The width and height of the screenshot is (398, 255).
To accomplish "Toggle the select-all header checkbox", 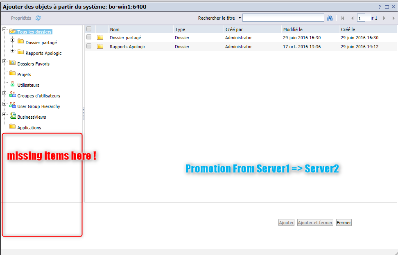I will (89, 29).
